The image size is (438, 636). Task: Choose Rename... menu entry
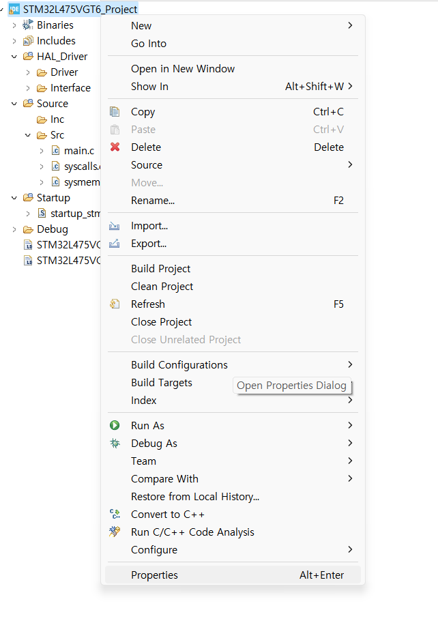[x=233, y=201]
